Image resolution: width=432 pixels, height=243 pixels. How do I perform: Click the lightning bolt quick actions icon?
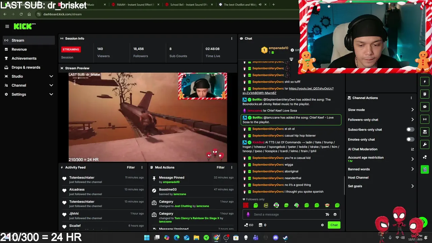[425, 81]
